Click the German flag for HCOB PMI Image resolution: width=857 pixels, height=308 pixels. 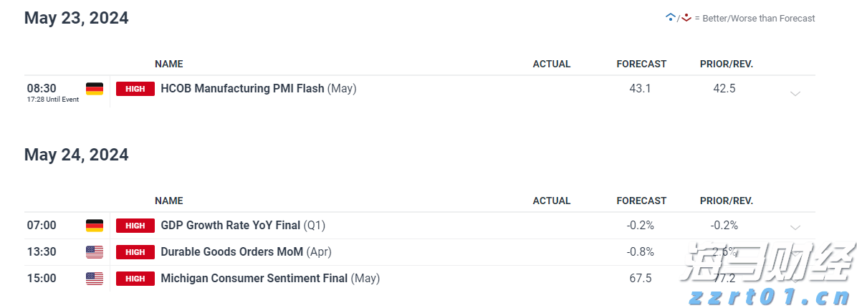coord(94,89)
